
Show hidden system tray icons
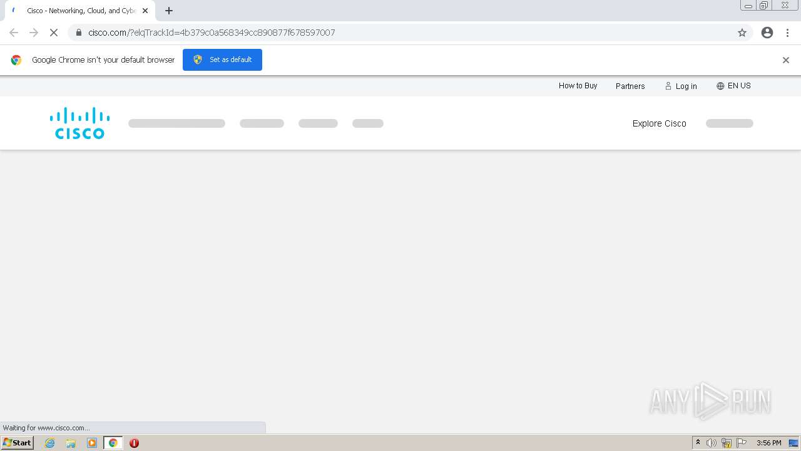(698, 443)
